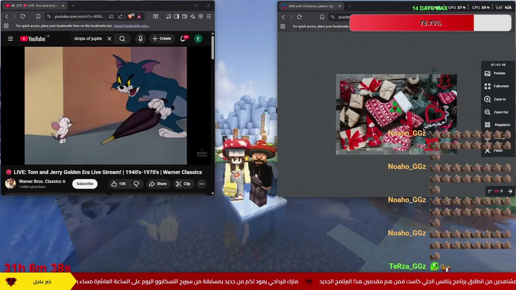Start voice search with microphone
This screenshot has width=516, height=290.
click(140, 39)
